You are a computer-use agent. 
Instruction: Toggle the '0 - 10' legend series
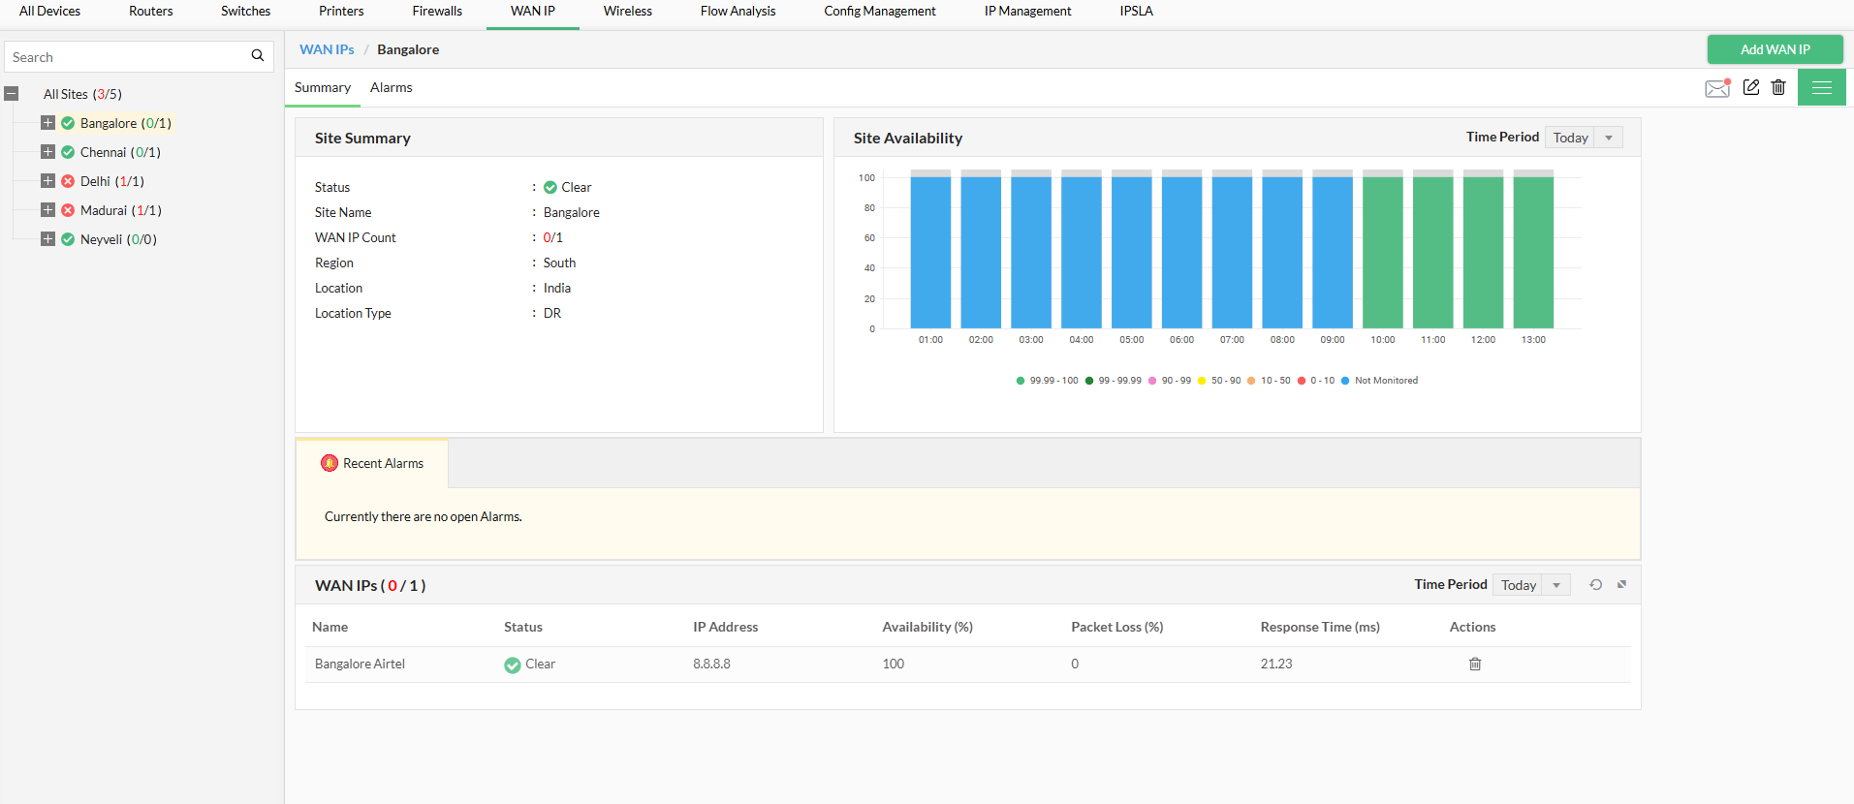coord(1321,381)
